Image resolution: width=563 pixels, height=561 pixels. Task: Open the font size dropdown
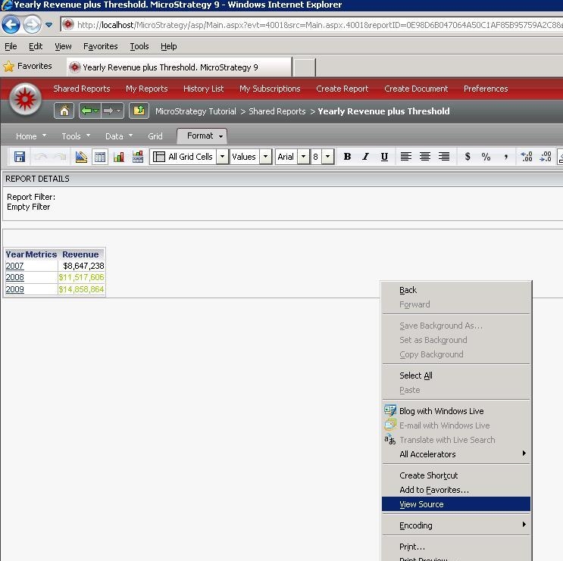click(x=327, y=157)
